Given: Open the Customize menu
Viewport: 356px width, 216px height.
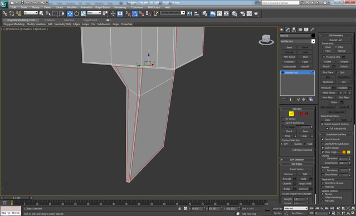Looking at the screenshot, I should (137, 7).
